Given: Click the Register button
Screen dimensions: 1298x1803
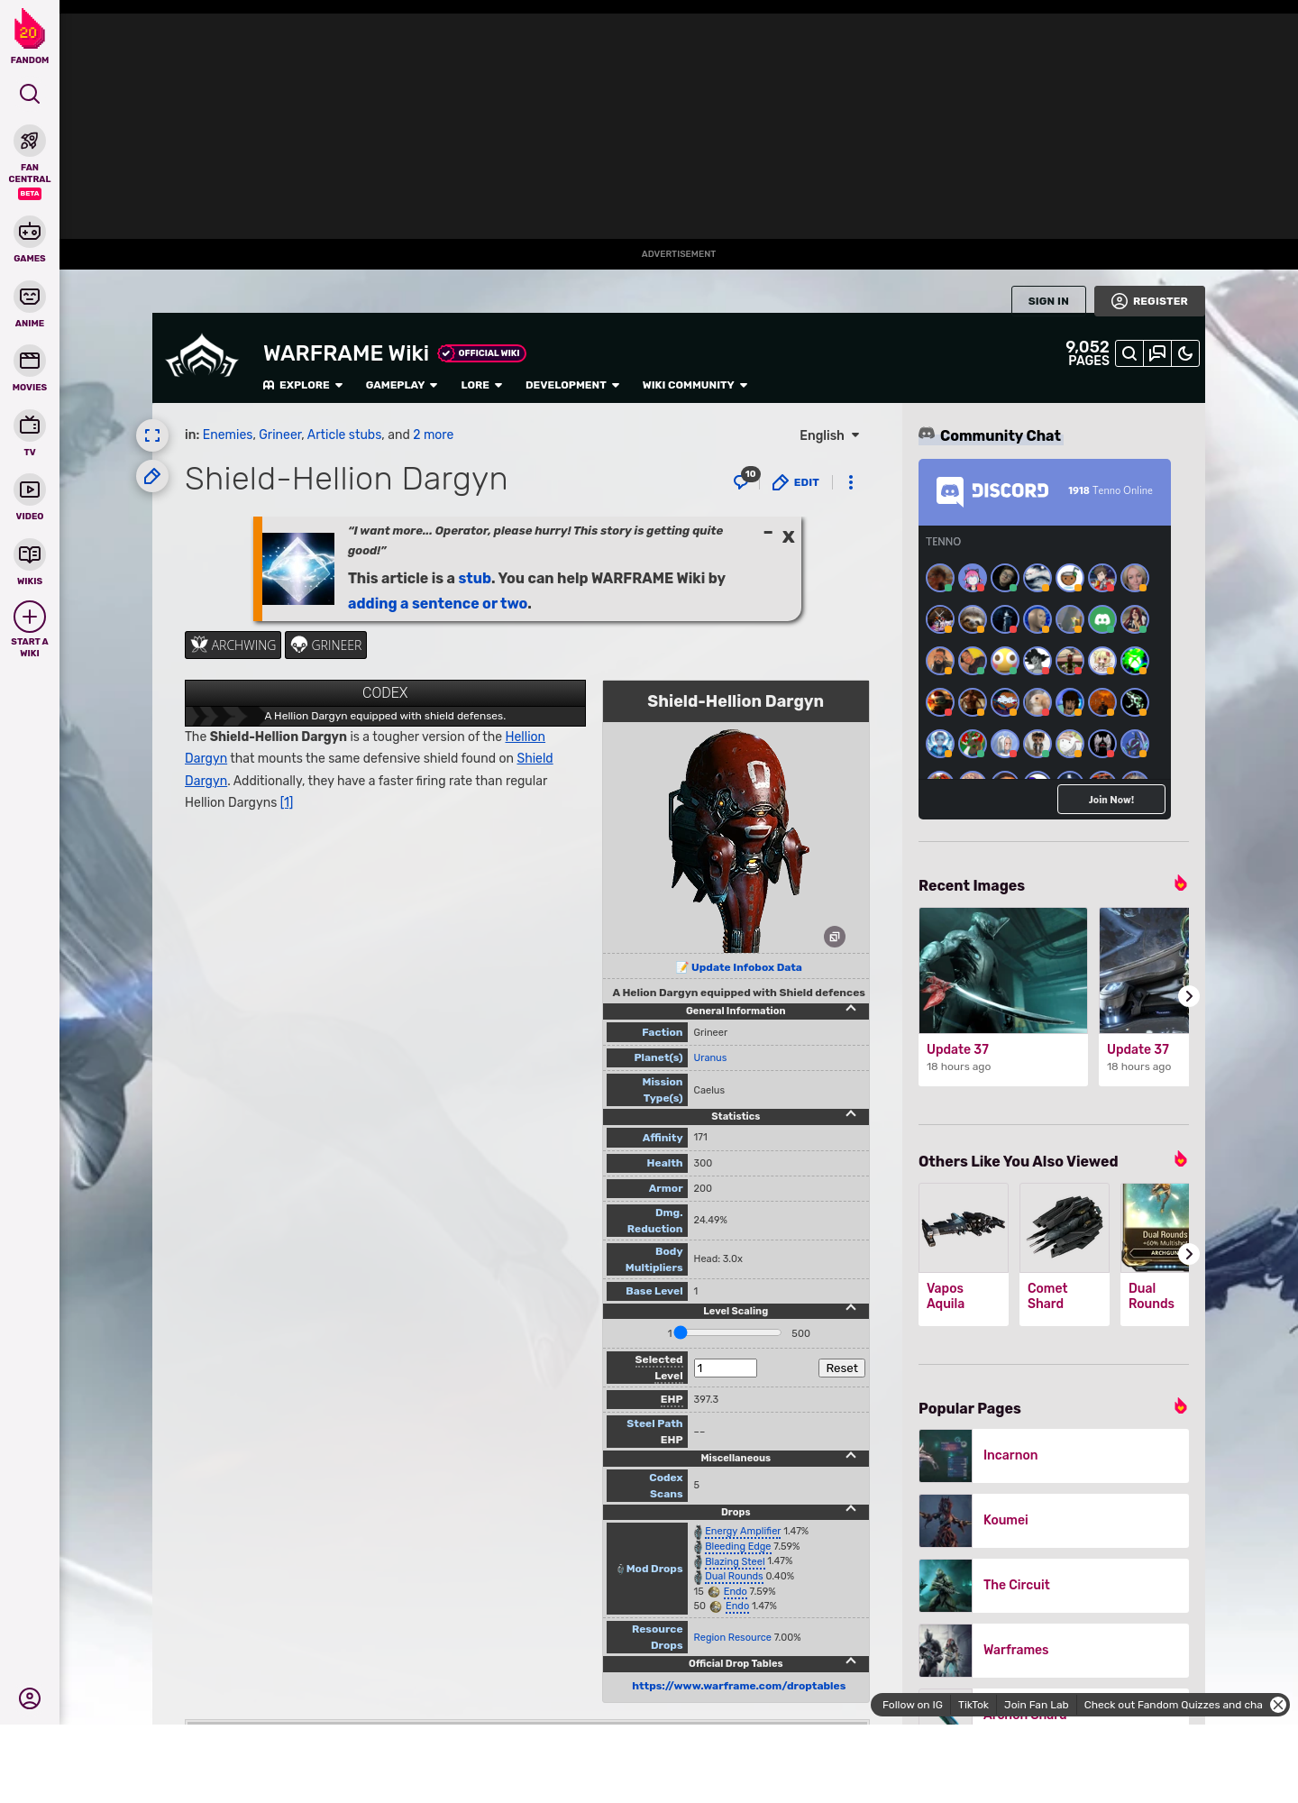Looking at the screenshot, I should point(1149,301).
